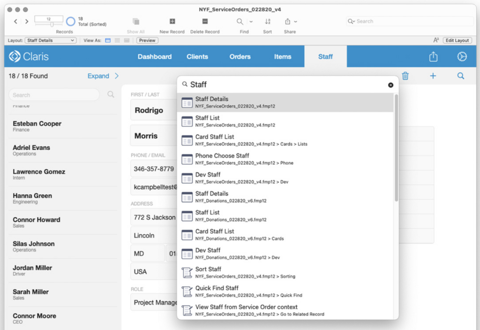
Task: Click the plus add icon
Action: 433,76
